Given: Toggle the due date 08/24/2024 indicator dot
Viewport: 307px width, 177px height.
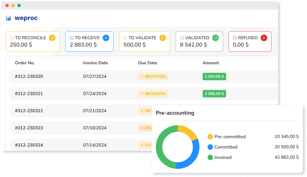Looking at the screenshot, I should click(x=141, y=93).
